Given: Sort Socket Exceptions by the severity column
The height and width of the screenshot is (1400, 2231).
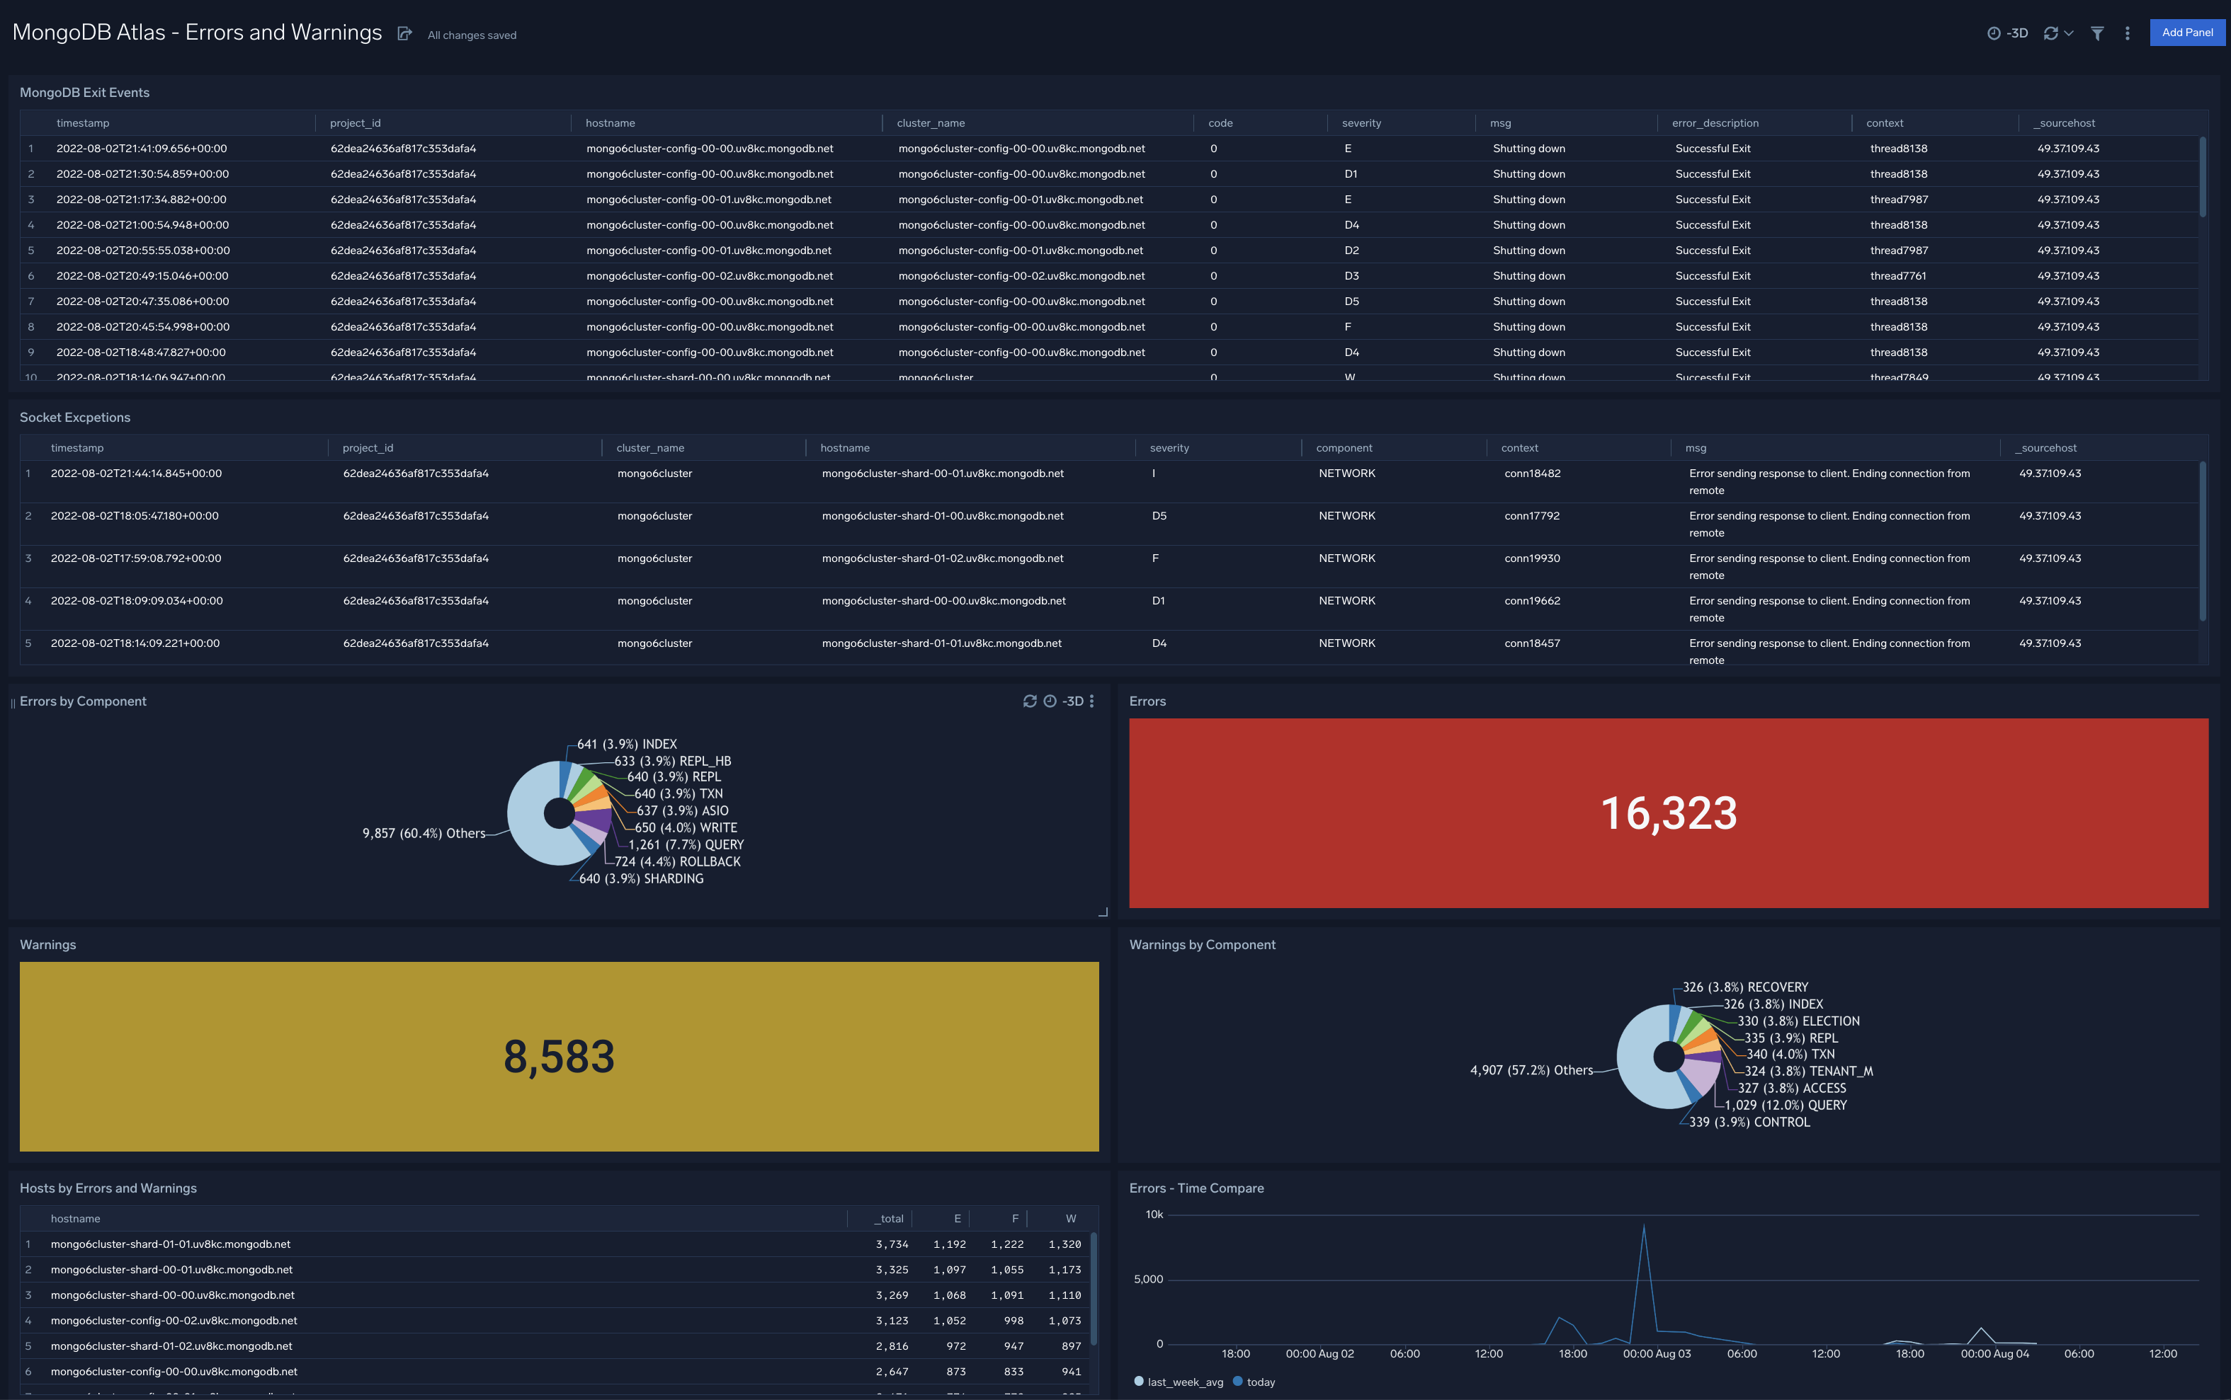Looking at the screenshot, I should 1169,447.
